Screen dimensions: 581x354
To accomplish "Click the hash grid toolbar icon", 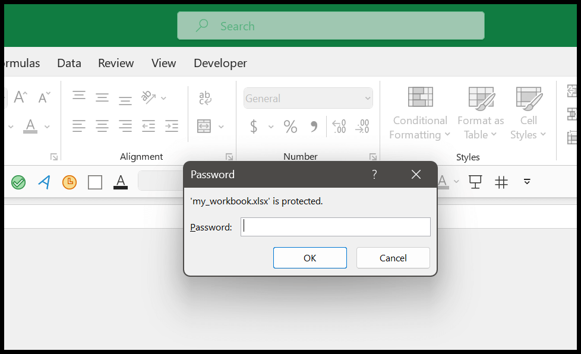I will 501,182.
